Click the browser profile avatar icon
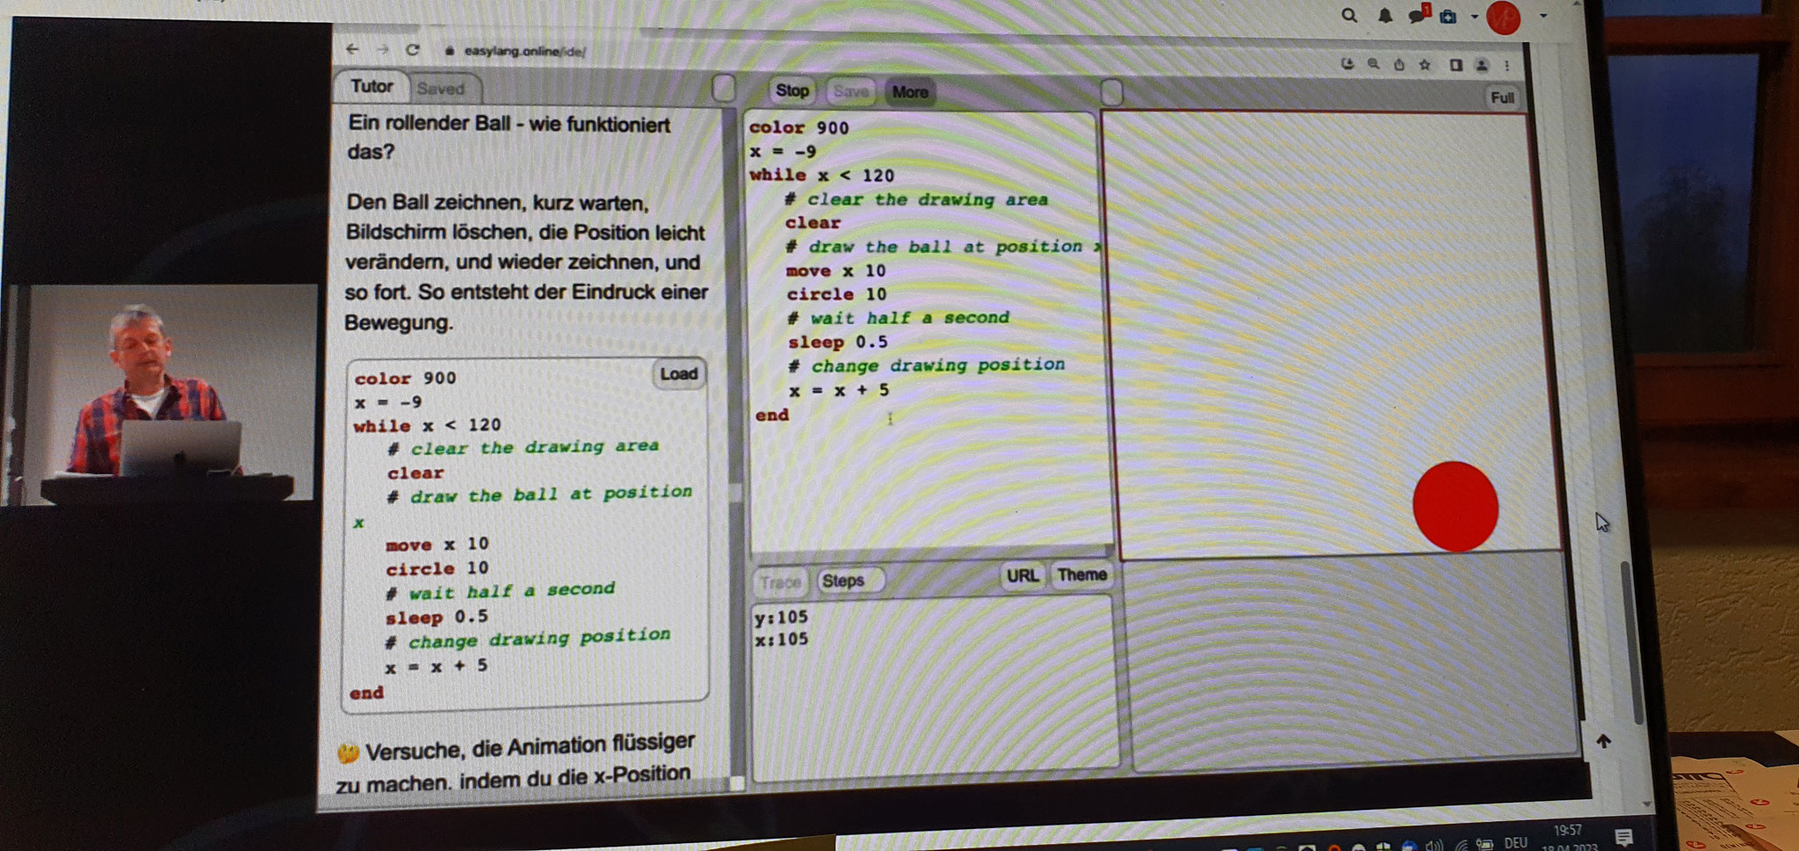Viewport: 1799px width, 851px height. [x=1481, y=65]
